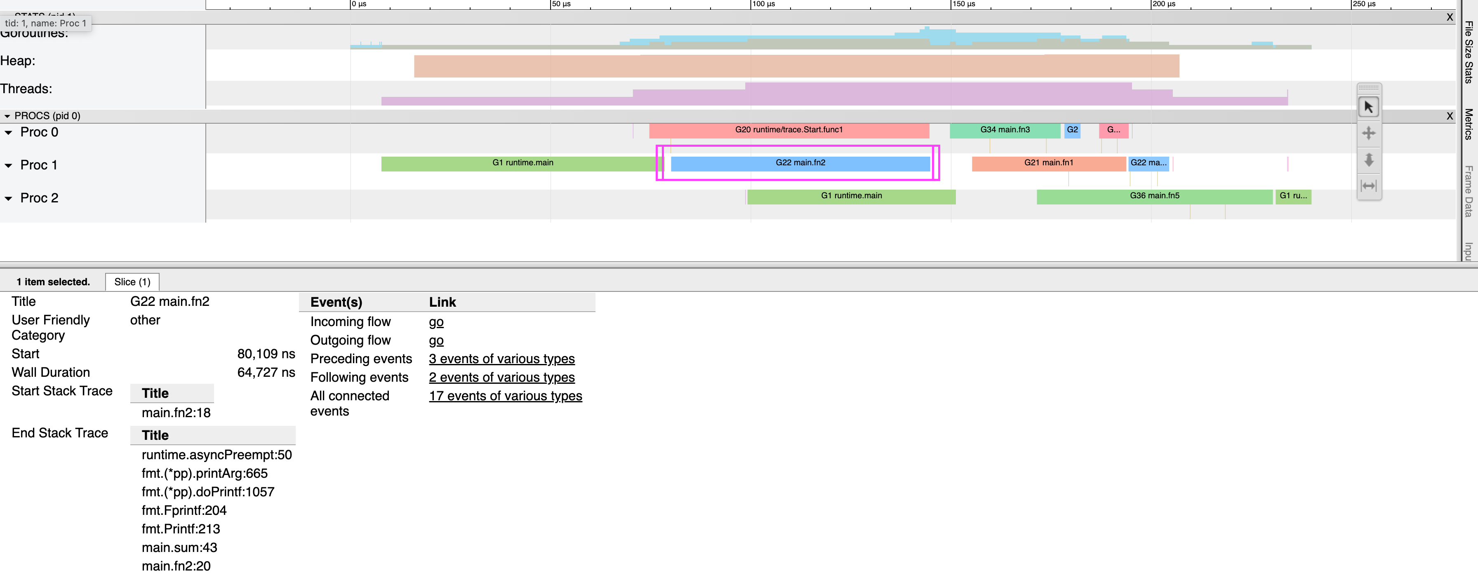This screenshot has height=587, width=1478.
Task: Grab the floating tool palette drag handle
Action: 1368,88
